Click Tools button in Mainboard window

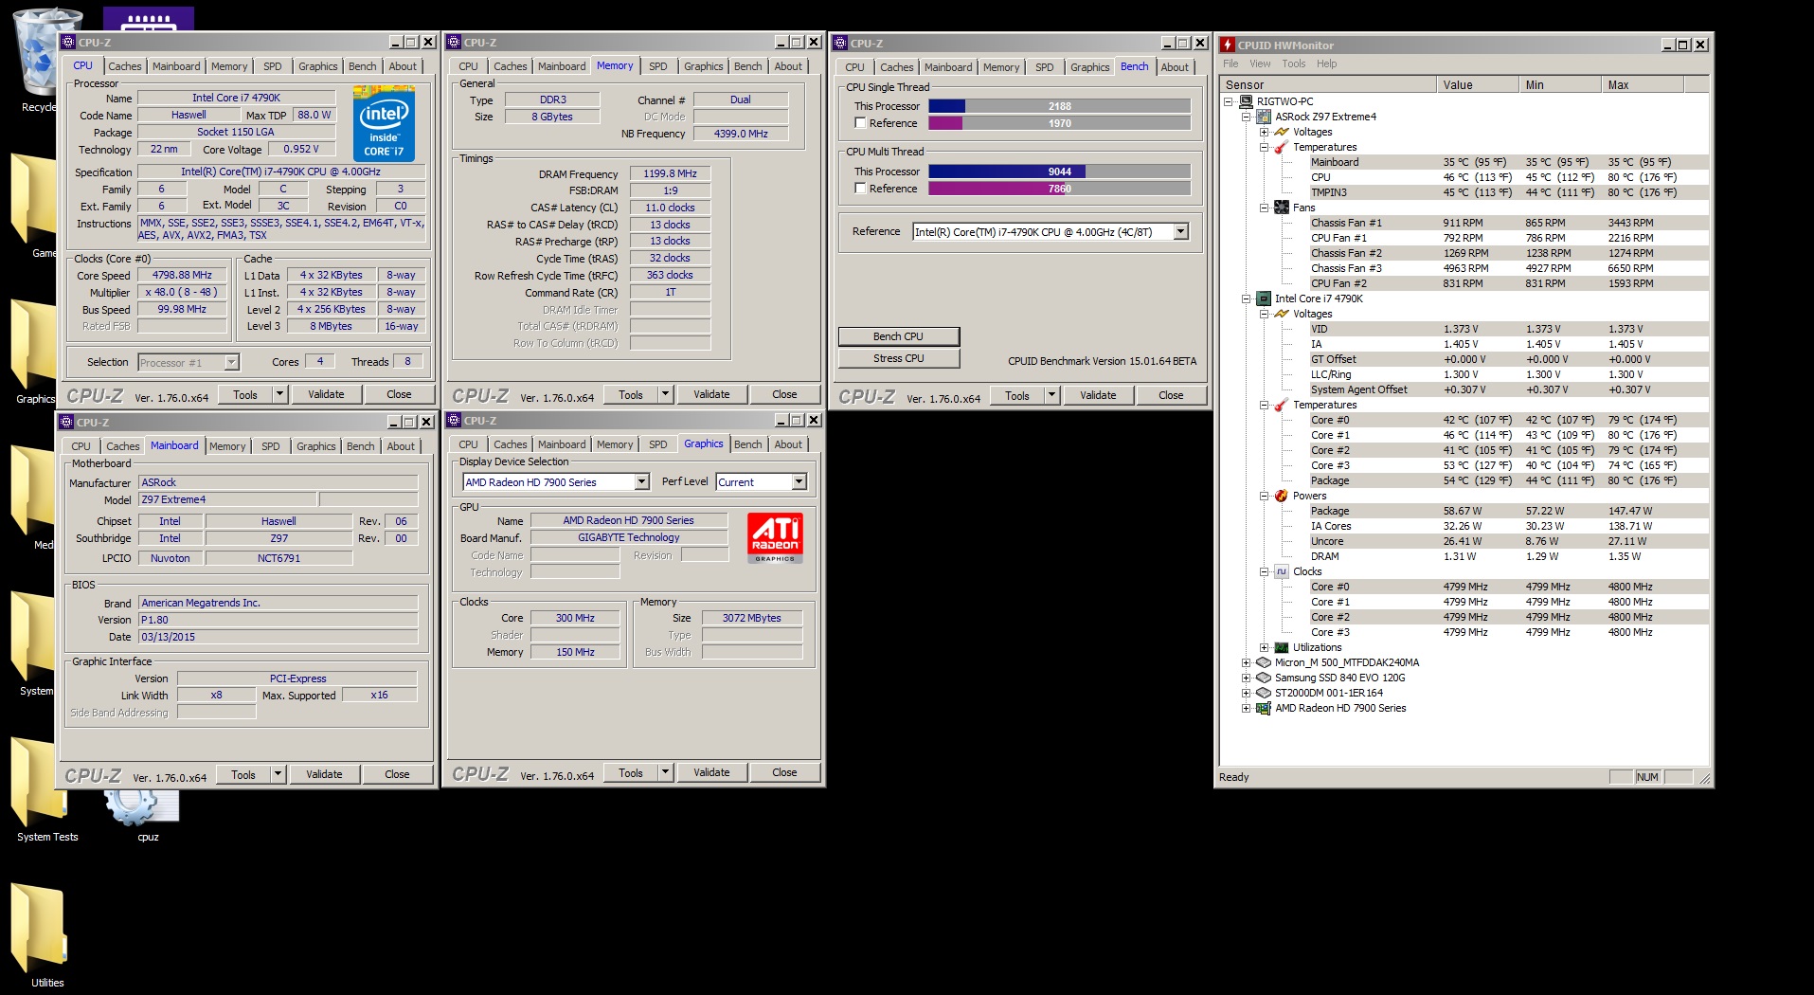[x=243, y=774]
